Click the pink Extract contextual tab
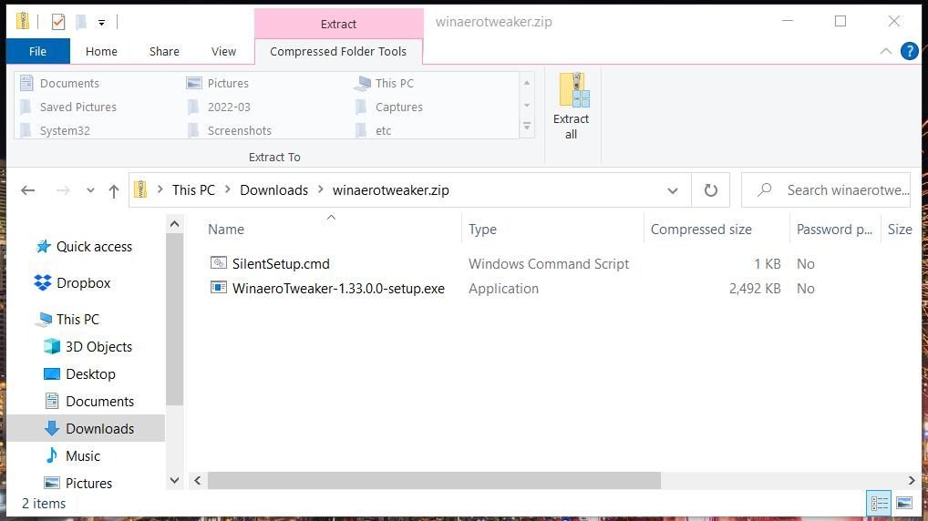The width and height of the screenshot is (928, 521). [338, 24]
